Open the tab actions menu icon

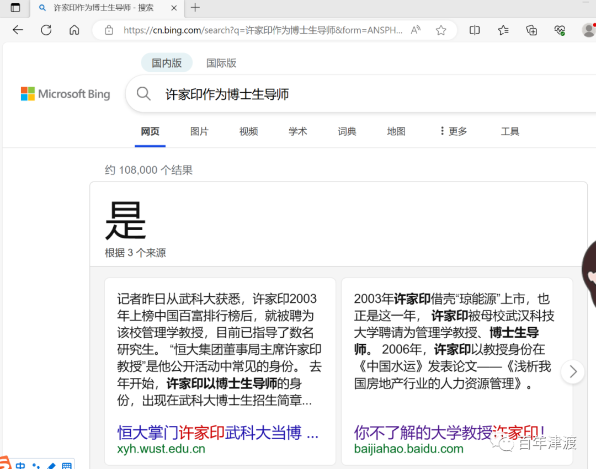point(15,8)
